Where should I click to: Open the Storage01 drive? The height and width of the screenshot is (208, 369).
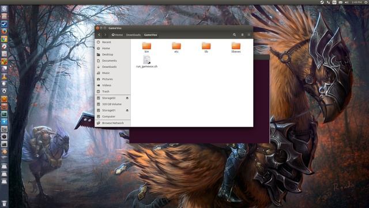click(109, 110)
